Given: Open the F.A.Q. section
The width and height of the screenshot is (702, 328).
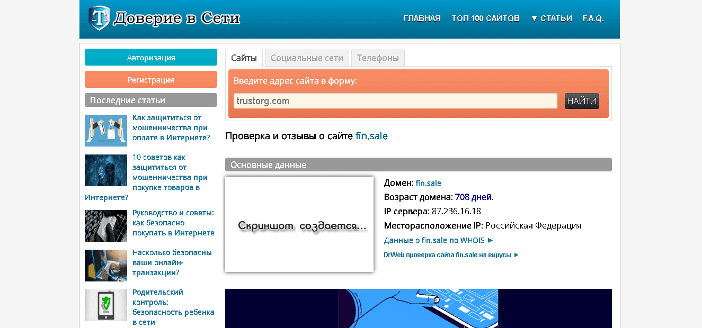Looking at the screenshot, I should click(593, 17).
